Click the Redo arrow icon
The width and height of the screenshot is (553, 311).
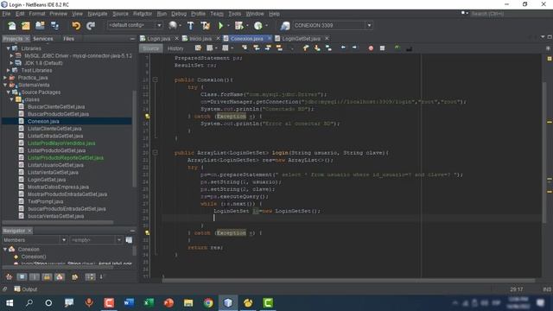tap(91, 25)
